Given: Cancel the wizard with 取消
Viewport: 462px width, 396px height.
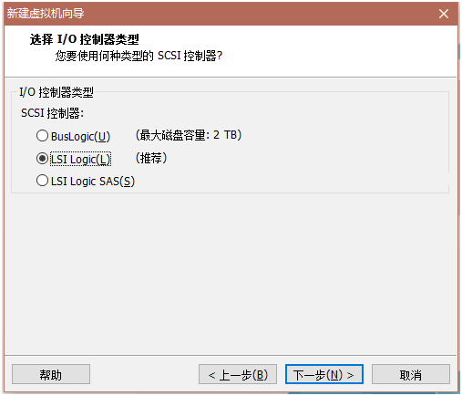Looking at the screenshot, I should [411, 374].
